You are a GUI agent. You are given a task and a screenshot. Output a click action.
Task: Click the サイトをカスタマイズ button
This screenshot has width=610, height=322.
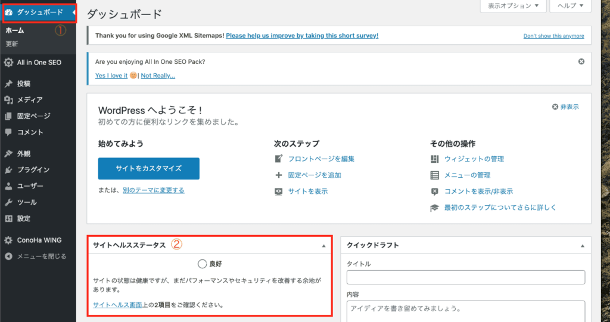(x=148, y=169)
